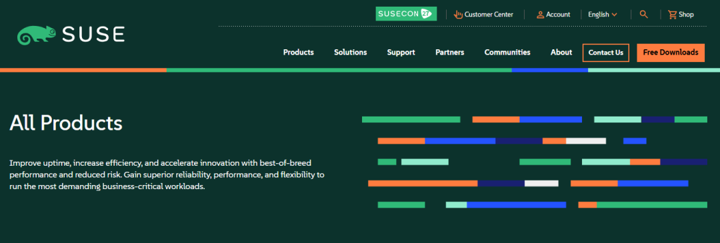Open the Shop link
This screenshot has height=243, width=720.
(x=686, y=14)
